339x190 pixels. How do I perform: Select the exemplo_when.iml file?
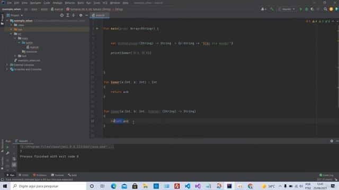27,60
